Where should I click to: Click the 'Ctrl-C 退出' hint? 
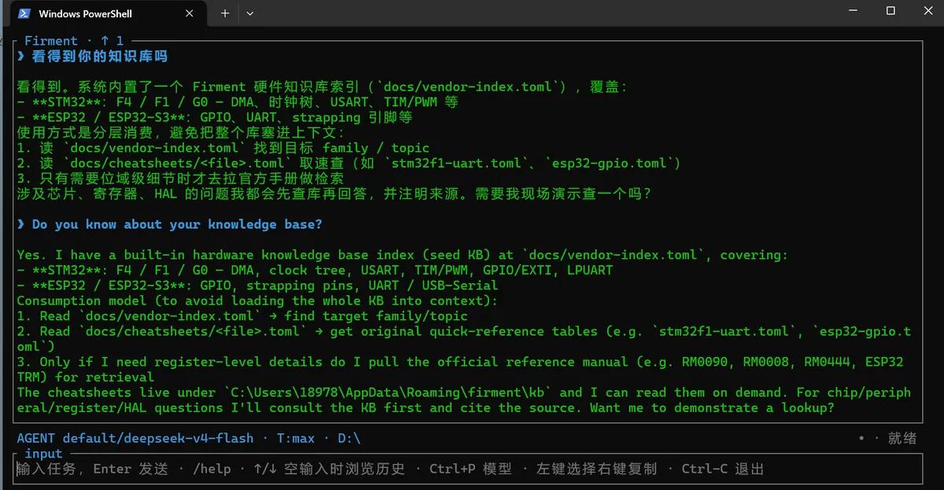coord(723,469)
